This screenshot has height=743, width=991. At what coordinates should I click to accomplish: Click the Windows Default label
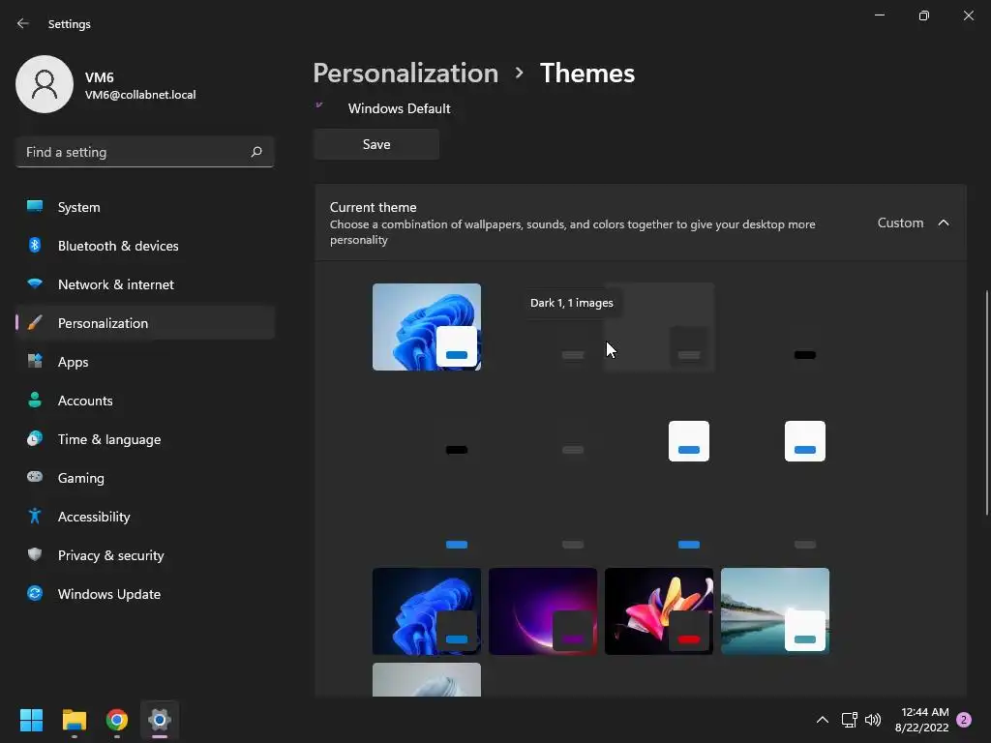click(x=400, y=108)
